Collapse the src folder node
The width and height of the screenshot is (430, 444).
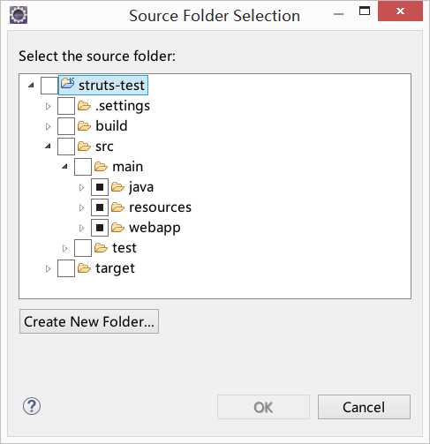click(48, 146)
